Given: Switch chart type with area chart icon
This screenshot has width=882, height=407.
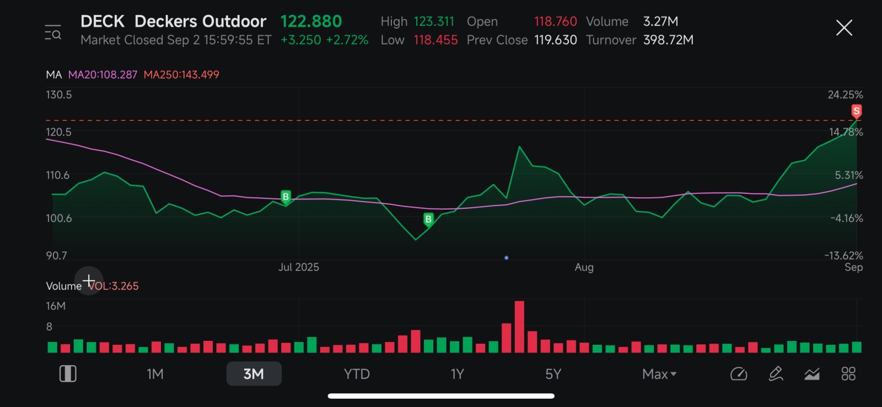Looking at the screenshot, I should [811, 375].
